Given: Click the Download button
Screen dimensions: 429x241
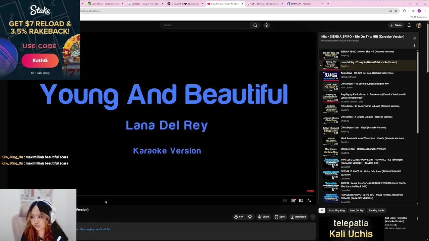Looking at the screenshot, I should pyautogui.click(x=298, y=217).
